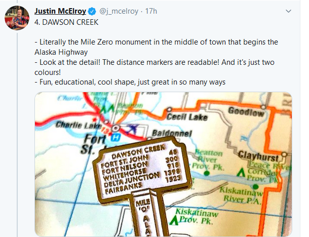Open the Justin McElroy display name link

pos(58,11)
